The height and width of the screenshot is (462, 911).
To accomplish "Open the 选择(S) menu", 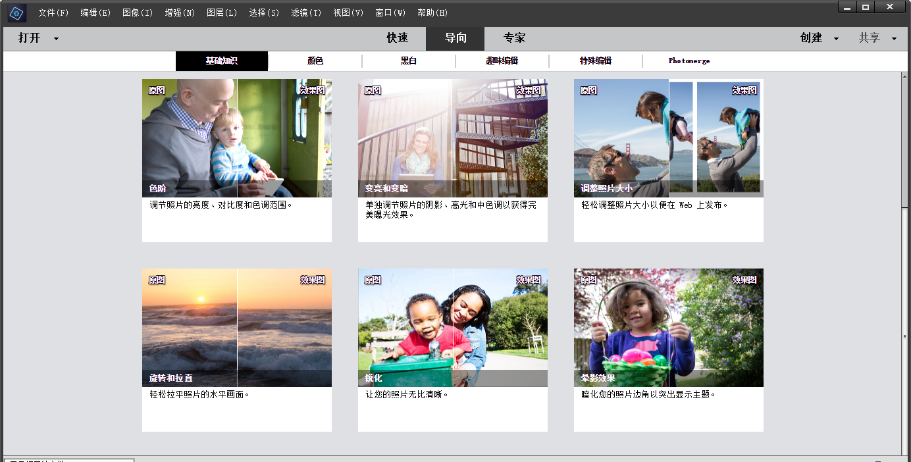I will (264, 13).
